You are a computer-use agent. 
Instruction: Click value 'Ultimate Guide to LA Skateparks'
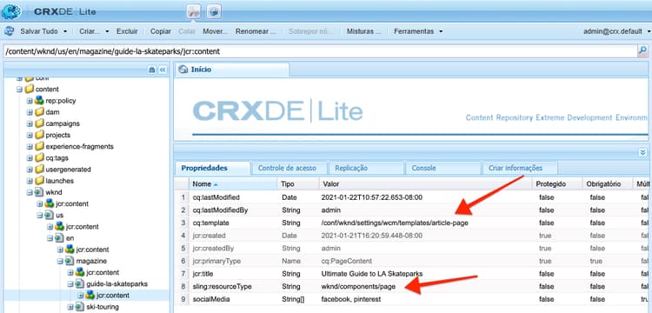(372, 274)
